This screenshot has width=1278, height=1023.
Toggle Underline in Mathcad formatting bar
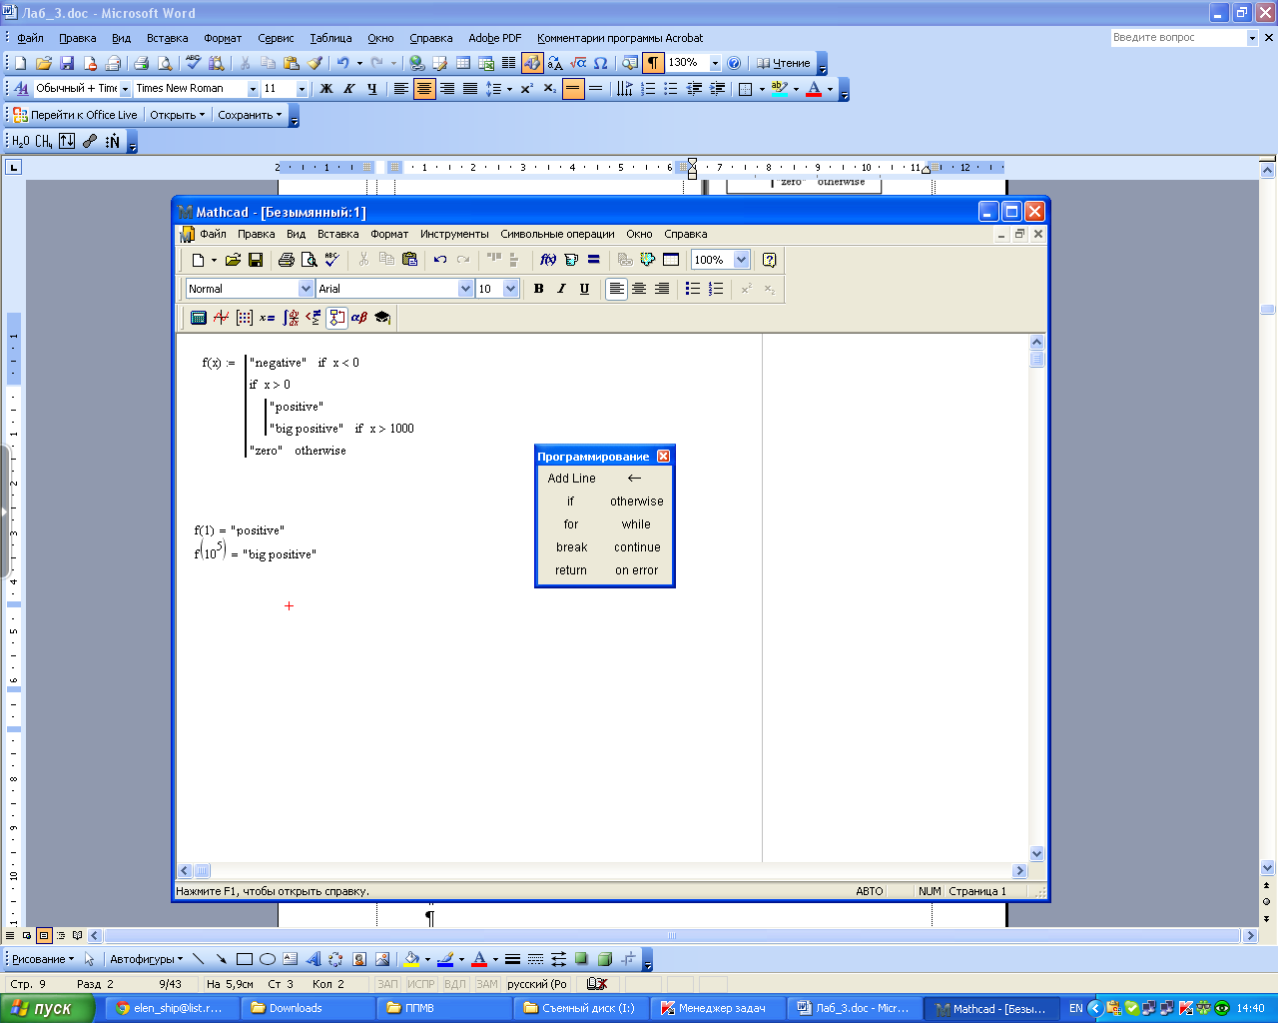[x=584, y=289]
